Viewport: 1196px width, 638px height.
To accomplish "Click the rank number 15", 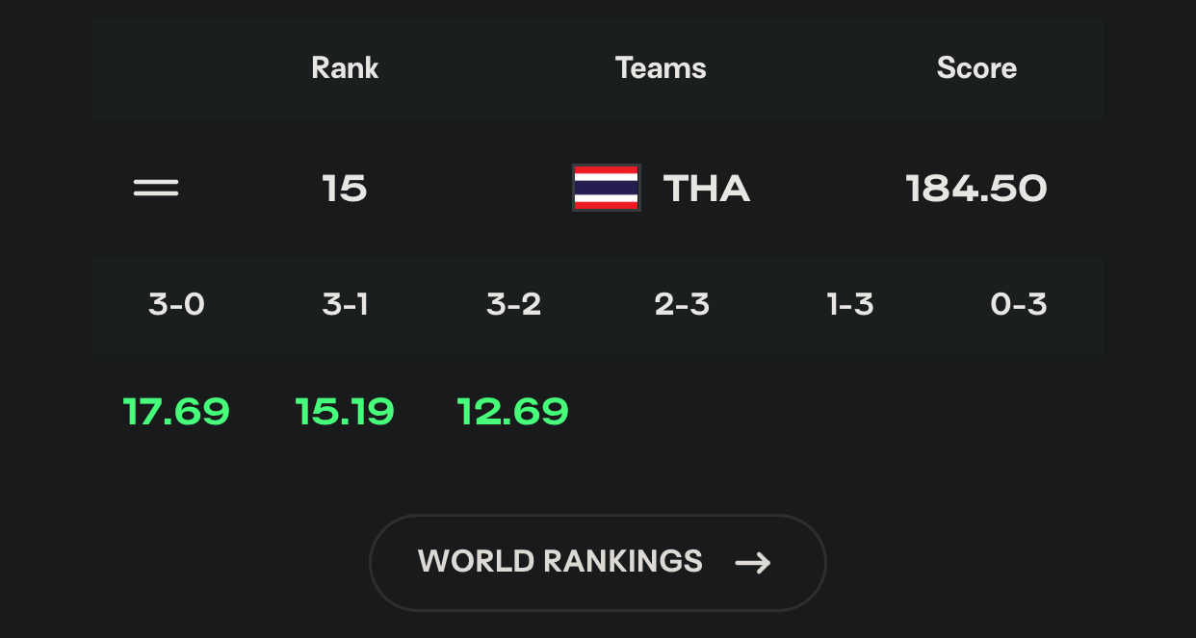I will pyautogui.click(x=345, y=189).
